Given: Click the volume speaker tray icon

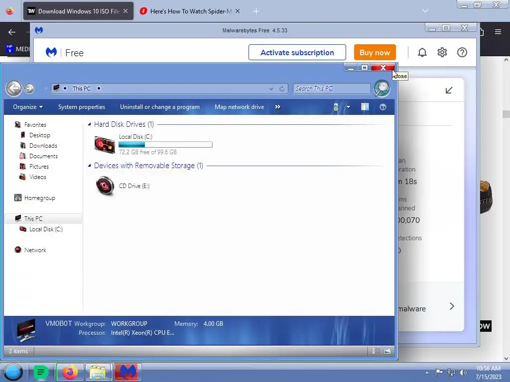Looking at the screenshot, I should coord(463,373).
